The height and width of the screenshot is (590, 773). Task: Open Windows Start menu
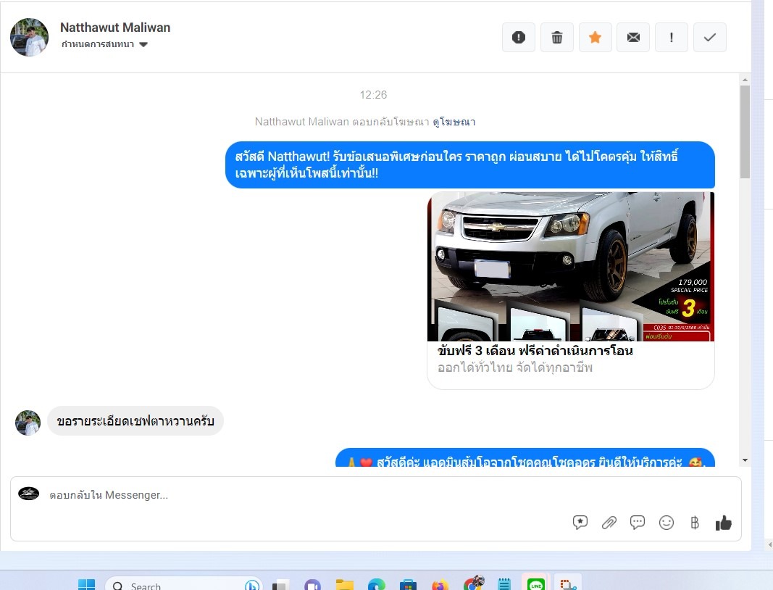pos(86,584)
